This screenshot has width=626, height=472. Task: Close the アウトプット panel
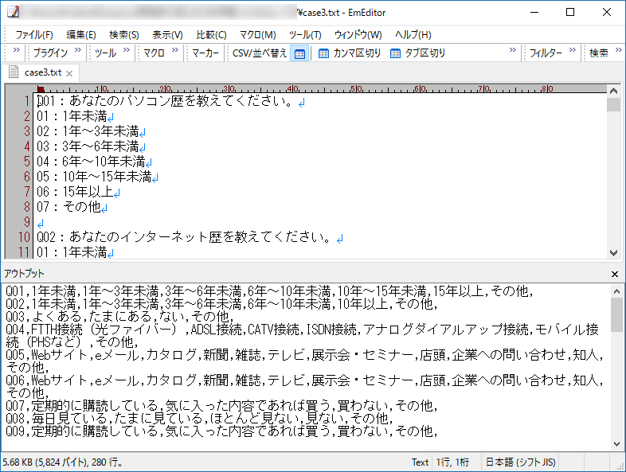(x=615, y=274)
